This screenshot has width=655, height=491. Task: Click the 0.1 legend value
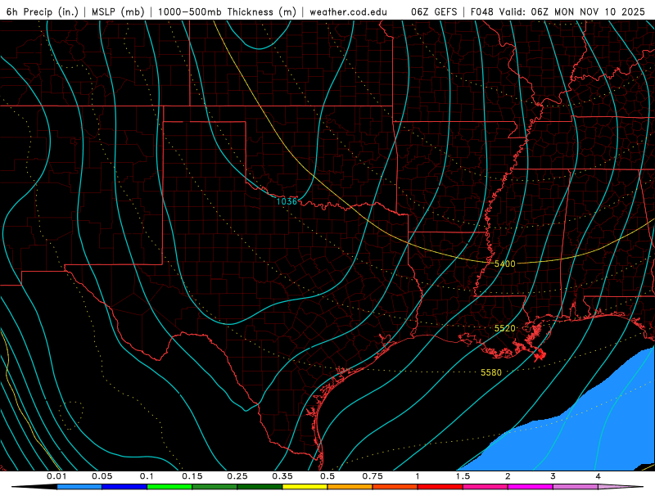click(x=147, y=476)
